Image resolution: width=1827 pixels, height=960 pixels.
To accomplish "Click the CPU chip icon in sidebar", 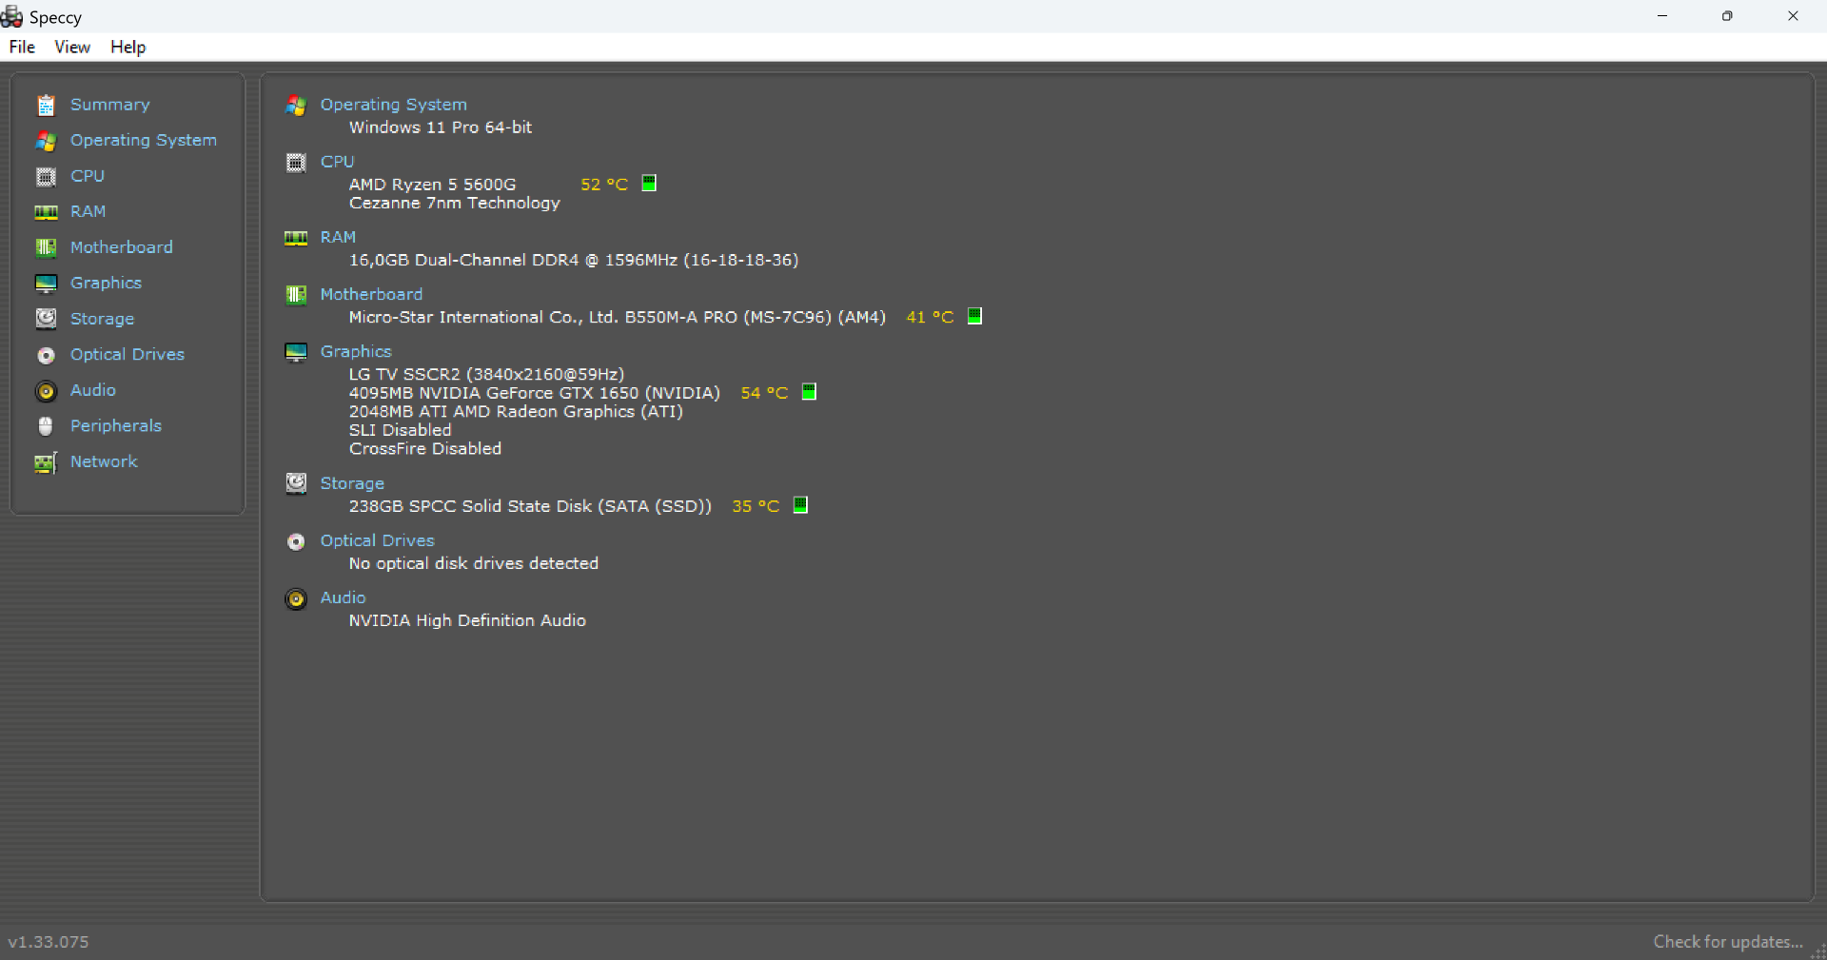I will pos(46,176).
